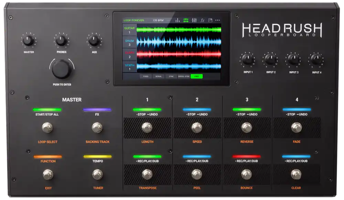Hit track 4 REC/PLAY/DUB / CLEAR footswitch
344x200 pixels.
296,174
